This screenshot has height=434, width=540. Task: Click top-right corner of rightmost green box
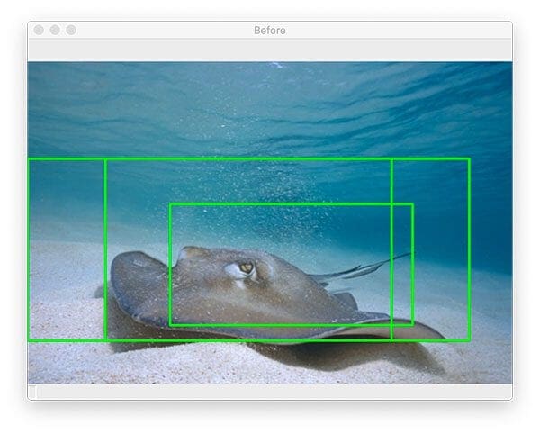point(469,159)
